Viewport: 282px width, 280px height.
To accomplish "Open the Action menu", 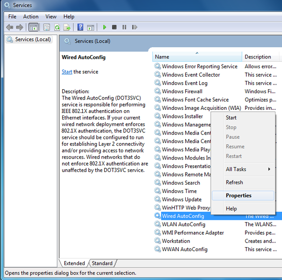I will [31, 16].
